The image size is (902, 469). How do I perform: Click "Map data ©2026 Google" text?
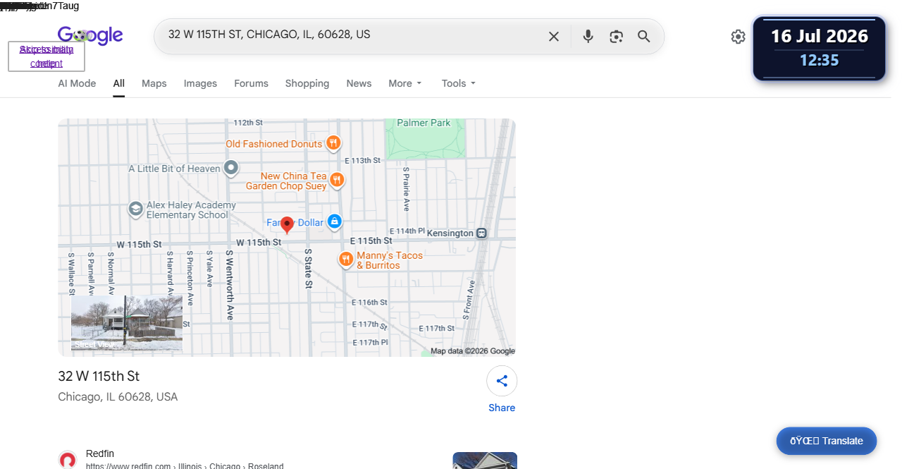pyautogui.click(x=473, y=351)
